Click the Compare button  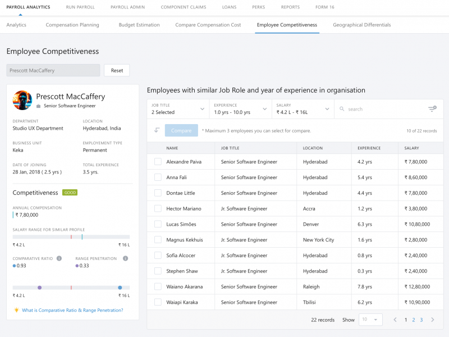pos(181,130)
